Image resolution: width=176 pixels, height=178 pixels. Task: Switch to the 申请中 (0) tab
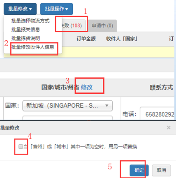click(102, 25)
